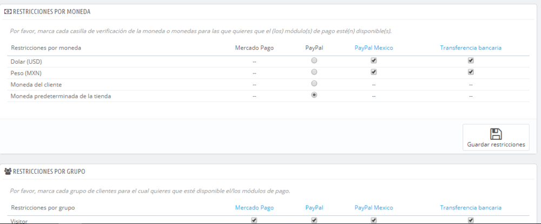Uncheck Transferencia bancaria for Peso (MXN)
Viewport: 541px width, 224px height.
coord(471,72)
